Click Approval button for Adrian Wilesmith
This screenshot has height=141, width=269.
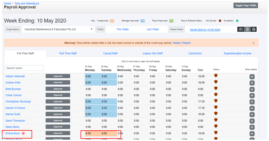[58, 76]
